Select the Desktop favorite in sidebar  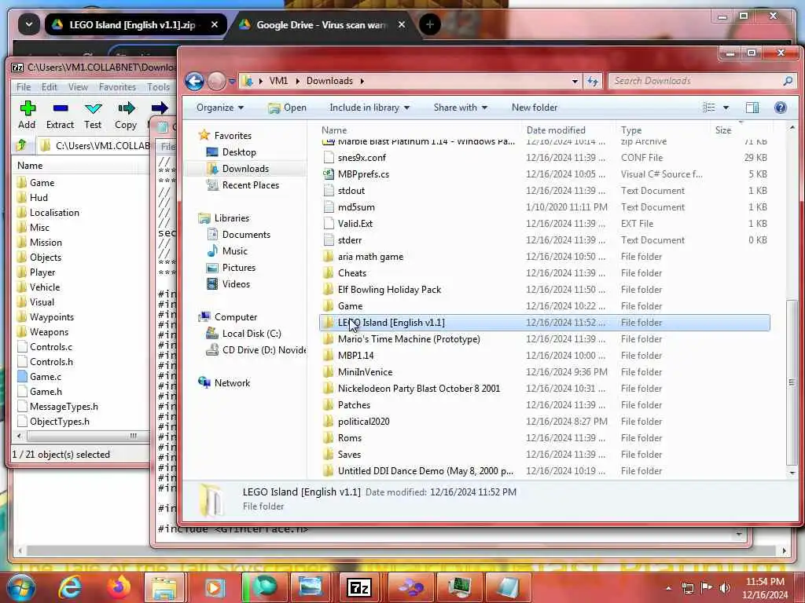click(239, 152)
